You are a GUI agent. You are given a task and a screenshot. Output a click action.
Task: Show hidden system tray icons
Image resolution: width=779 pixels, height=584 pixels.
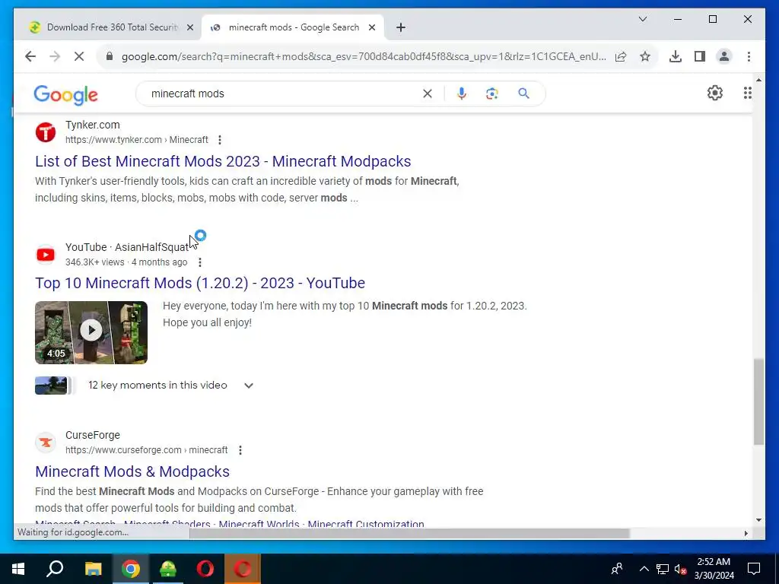[x=644, y=569]
